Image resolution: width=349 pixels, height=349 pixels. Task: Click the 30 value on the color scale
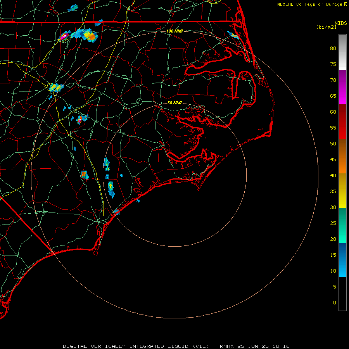tap(333, 207)
